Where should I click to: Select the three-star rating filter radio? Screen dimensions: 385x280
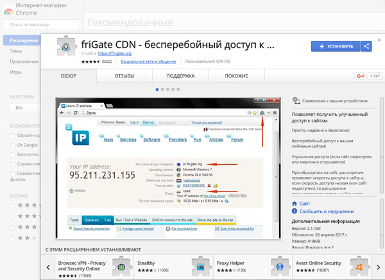(12, 227)
